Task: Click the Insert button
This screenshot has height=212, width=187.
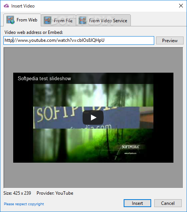Action: [137, 203]
